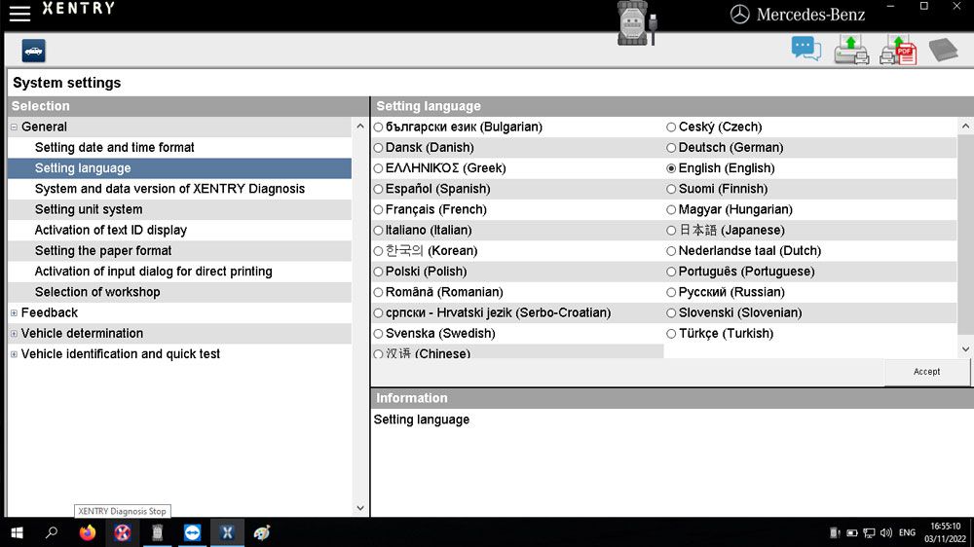Image resolution: width=974 pixels, height=547 pixels.
Task: Open Windows taskbar search
Action: coord(52,532)
